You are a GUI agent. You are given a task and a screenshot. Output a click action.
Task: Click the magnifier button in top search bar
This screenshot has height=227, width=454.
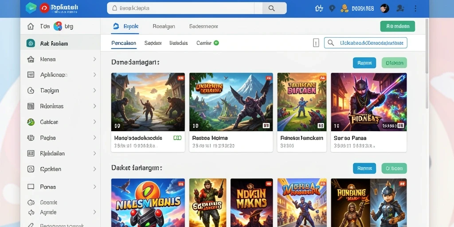(x=271, y=8)
